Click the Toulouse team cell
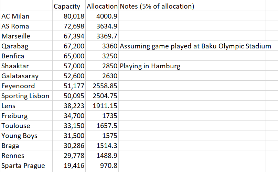 (x=26, y=126)
